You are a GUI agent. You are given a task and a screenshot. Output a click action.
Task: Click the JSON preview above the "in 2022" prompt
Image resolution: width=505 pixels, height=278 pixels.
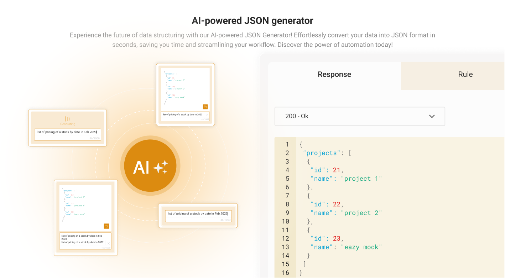[85, 207]
